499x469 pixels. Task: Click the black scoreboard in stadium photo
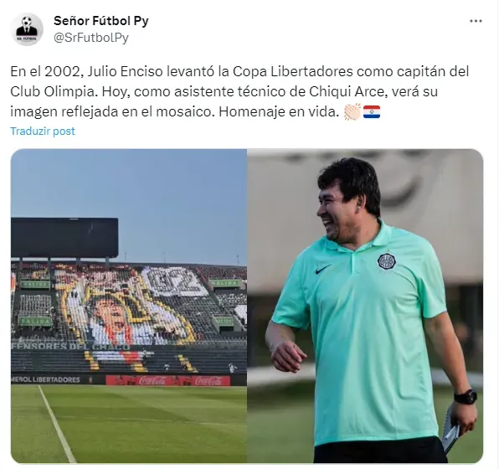64,238
